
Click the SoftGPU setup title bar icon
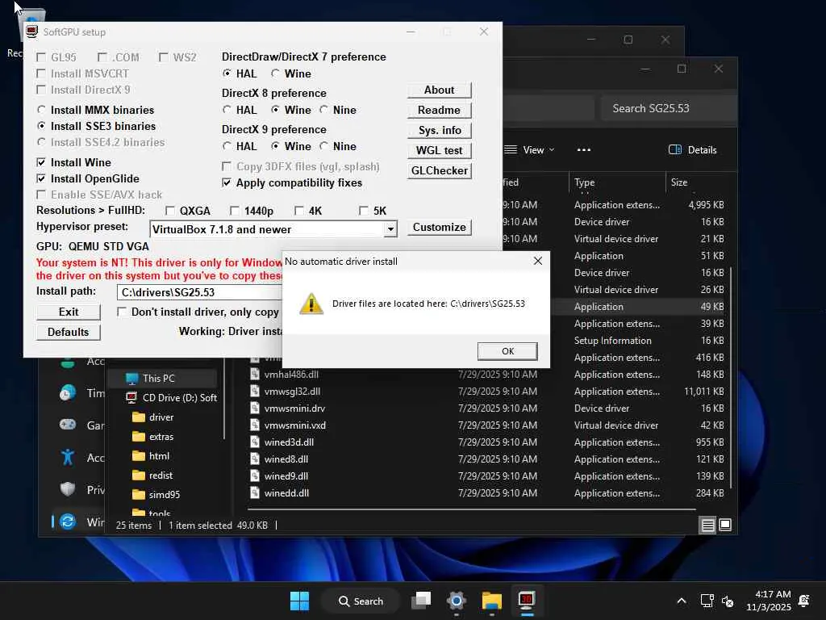tap(31, 31)
